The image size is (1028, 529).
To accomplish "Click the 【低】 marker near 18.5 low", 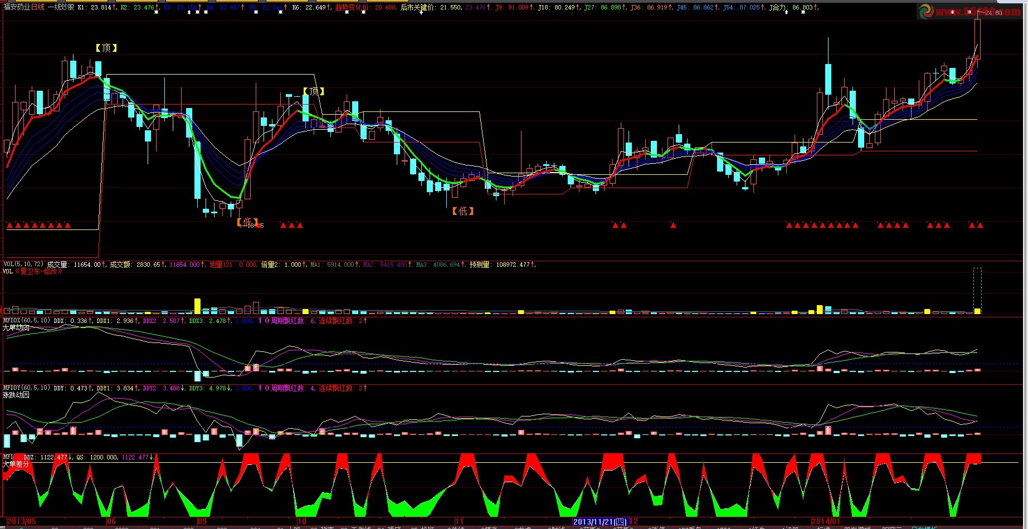I will (x=247, y=222).
